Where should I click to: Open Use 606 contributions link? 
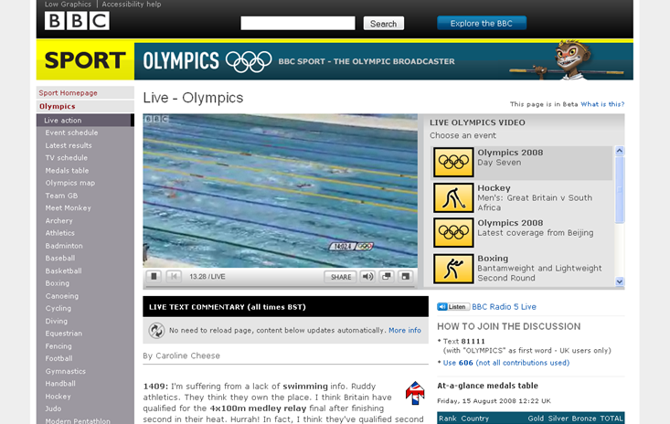[506, 363]
